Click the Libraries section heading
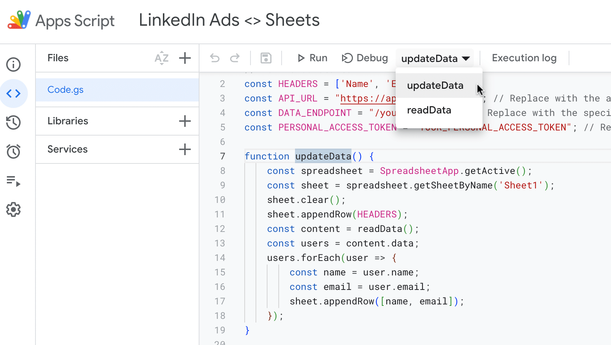This screenshot has height=345, width=611. pos(68,121)
